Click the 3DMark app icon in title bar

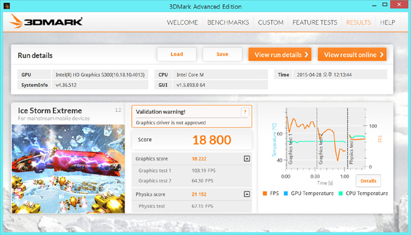coord(6,6)
